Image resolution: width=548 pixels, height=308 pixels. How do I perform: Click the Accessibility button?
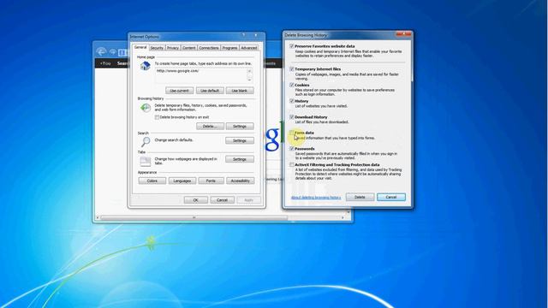click(x=240, y=181)
